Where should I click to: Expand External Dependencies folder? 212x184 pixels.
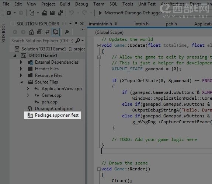click(21, 62)
